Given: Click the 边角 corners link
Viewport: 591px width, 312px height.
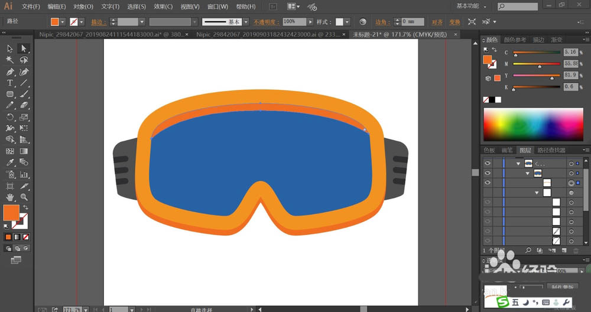Looking at the screenshot, I should [x=382, y=22].
